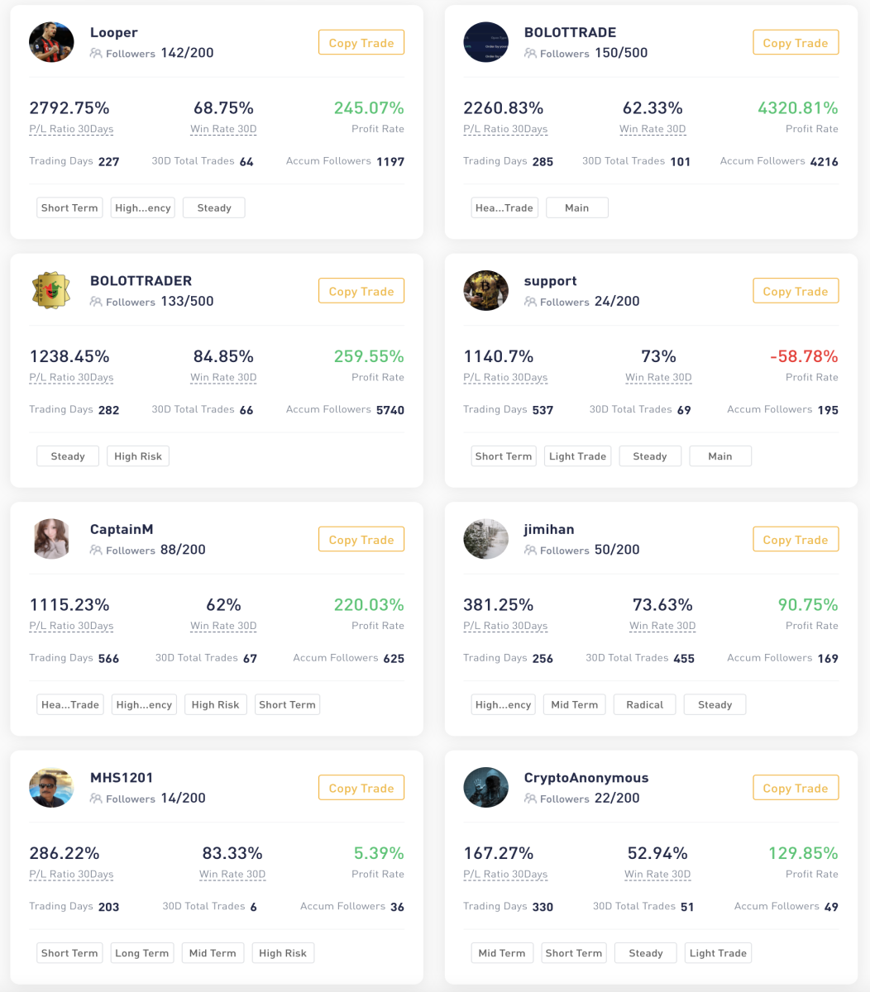The image size is (870, 992).
Task: Open MHS1201's profile photo
Action: [51, 788]
